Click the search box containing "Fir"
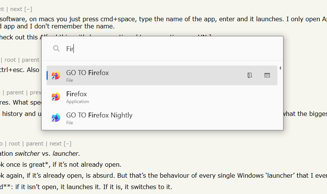This screenshot has width=327, height=194. coord(162,48)
